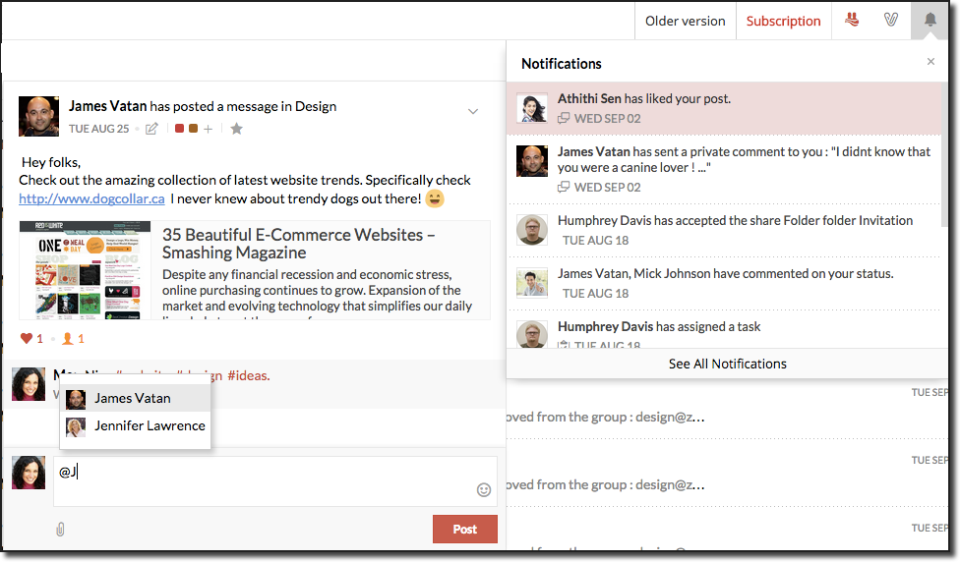Add a tag with the plus icon
The width and height of the screenshot is (960, 562).
coord(208,129)
